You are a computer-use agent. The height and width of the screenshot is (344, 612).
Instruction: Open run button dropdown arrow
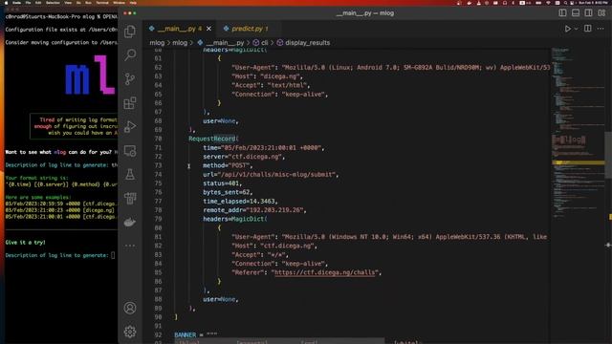click(x=576, y=29)
